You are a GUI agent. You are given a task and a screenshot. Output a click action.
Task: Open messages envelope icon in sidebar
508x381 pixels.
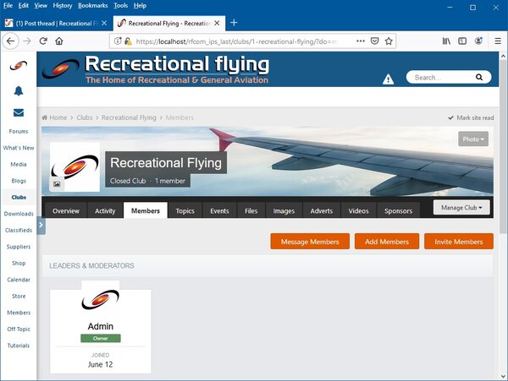coord(18,112)
